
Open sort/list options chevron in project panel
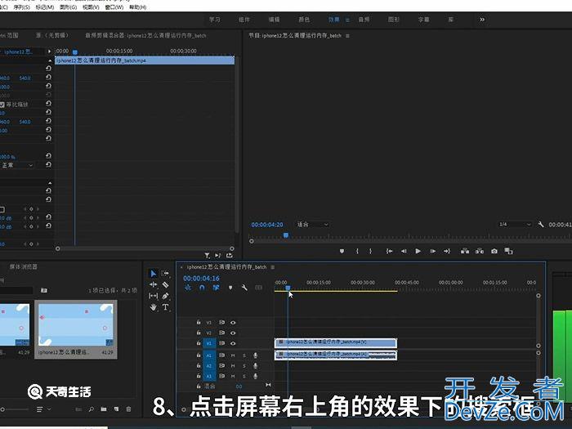(49, 409)
